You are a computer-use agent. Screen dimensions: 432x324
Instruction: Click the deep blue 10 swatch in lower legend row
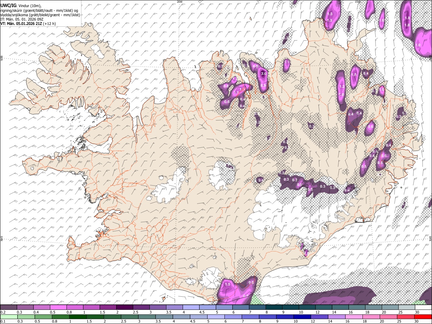[302, 317]
